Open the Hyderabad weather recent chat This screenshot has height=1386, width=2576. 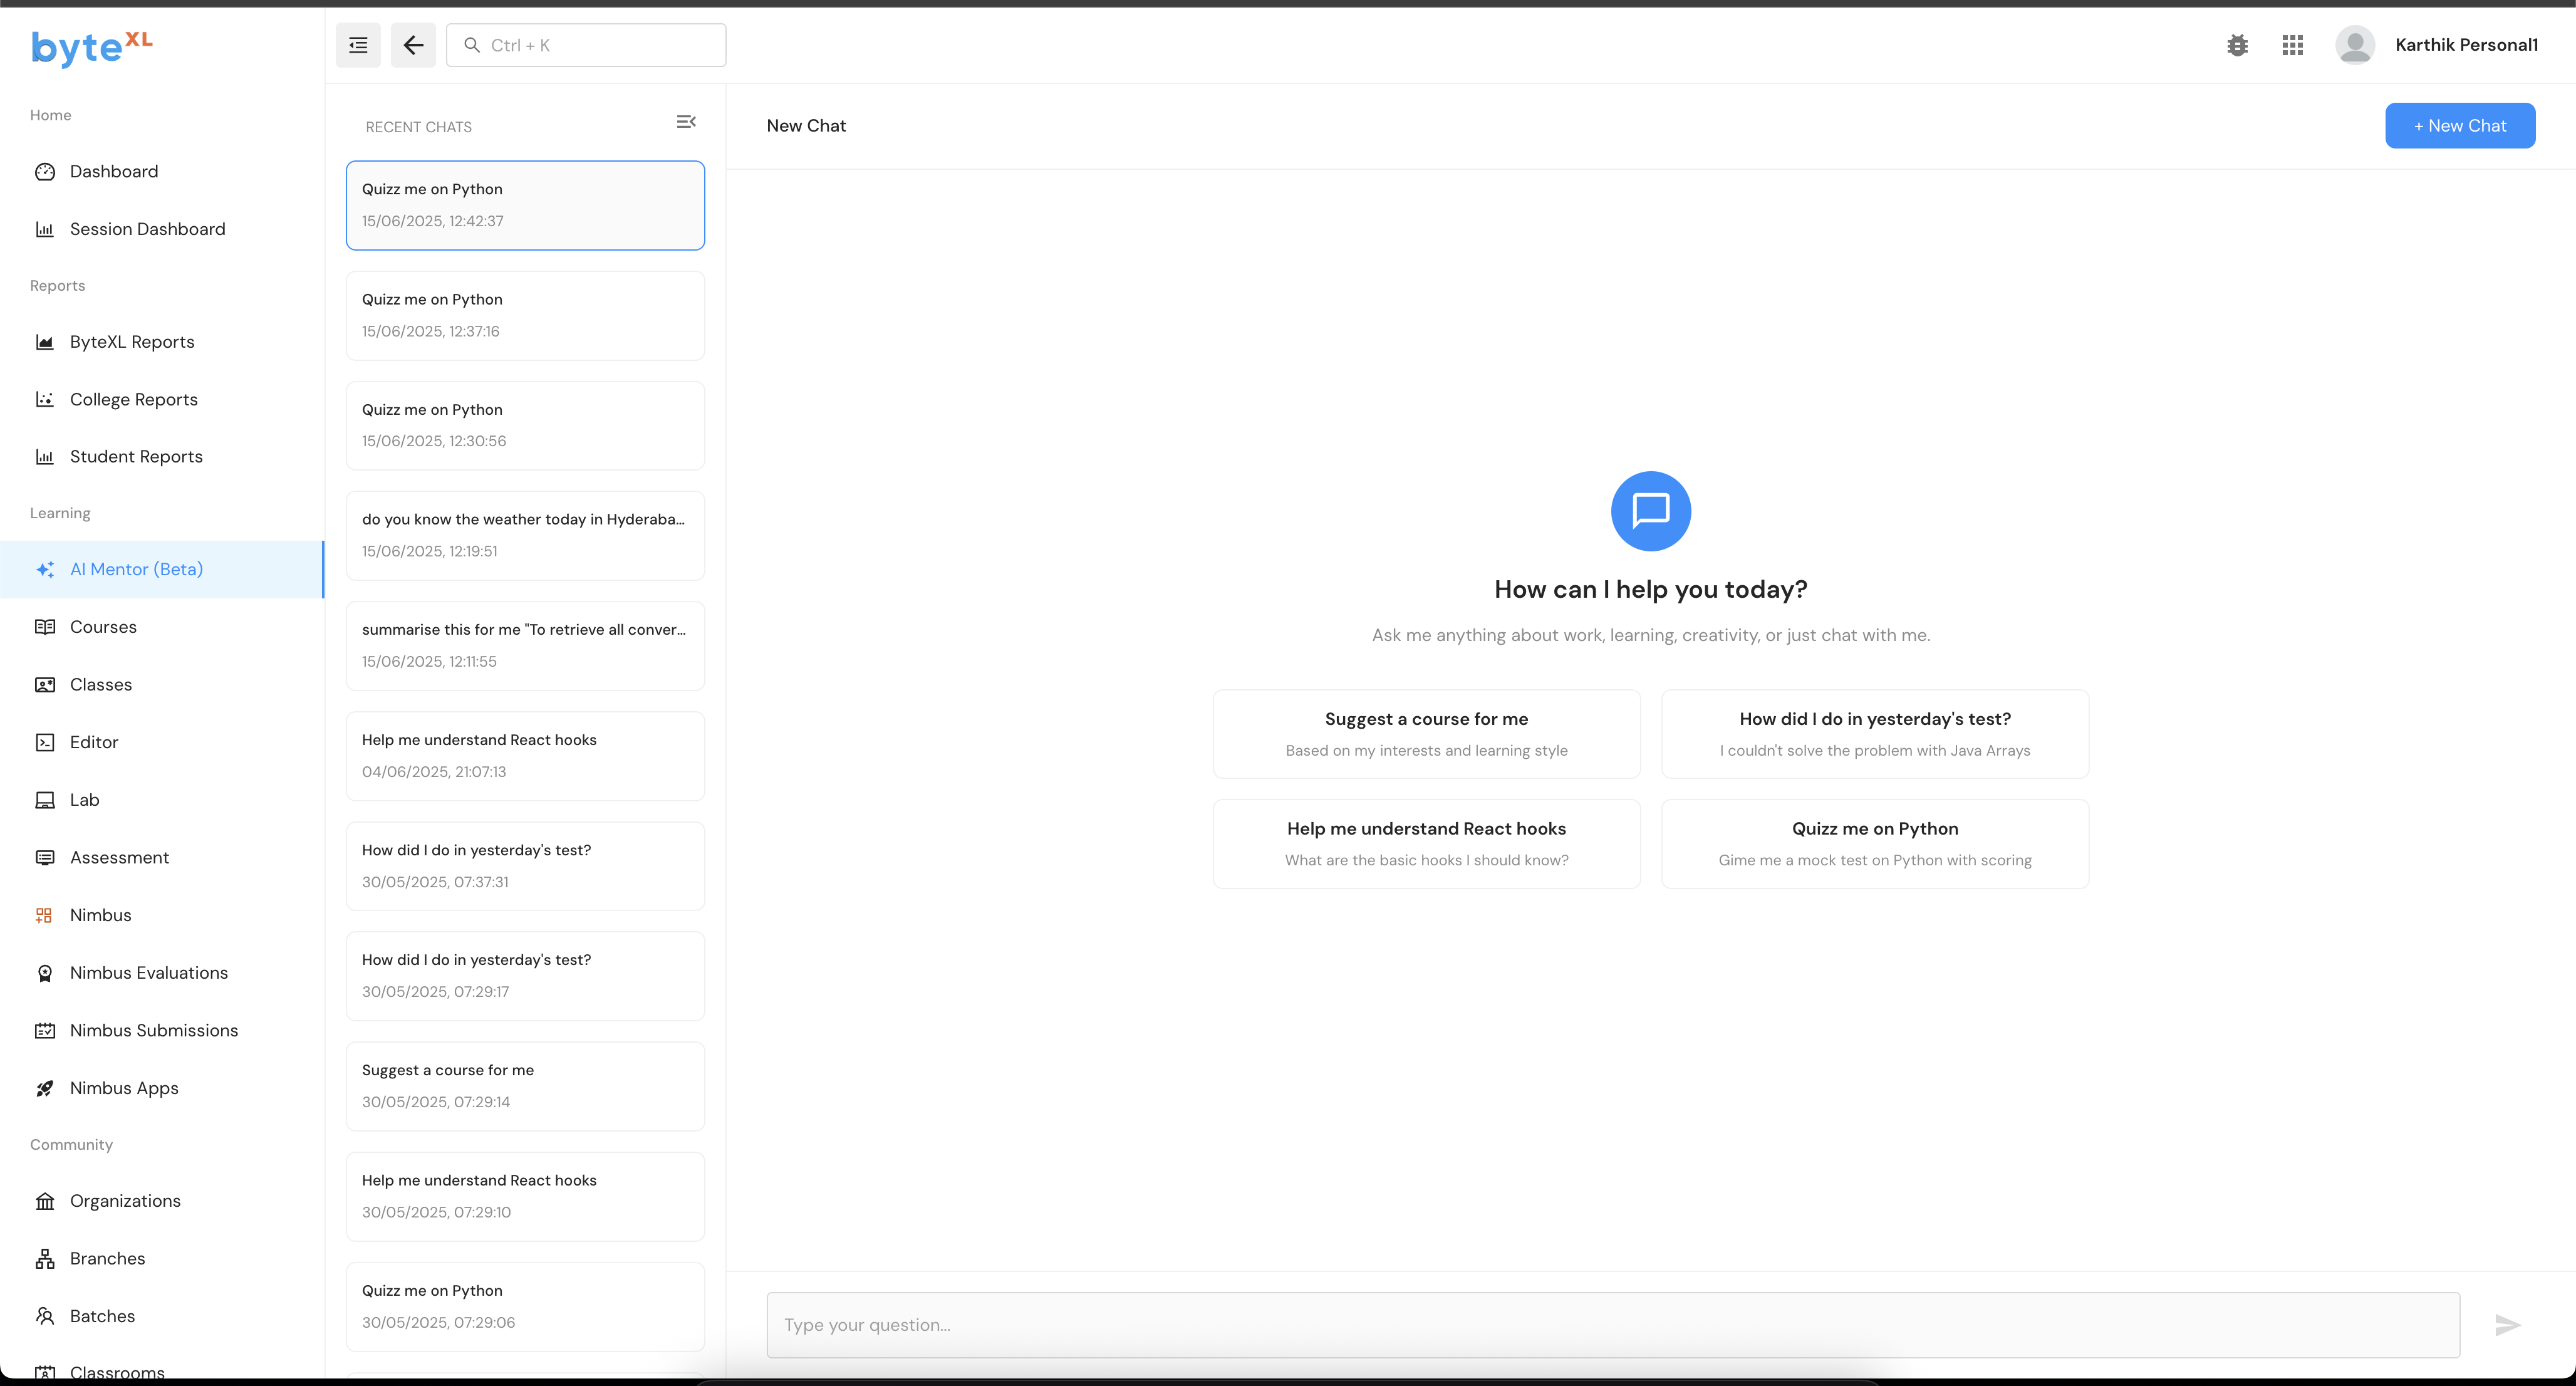click(x=525, y=535)
